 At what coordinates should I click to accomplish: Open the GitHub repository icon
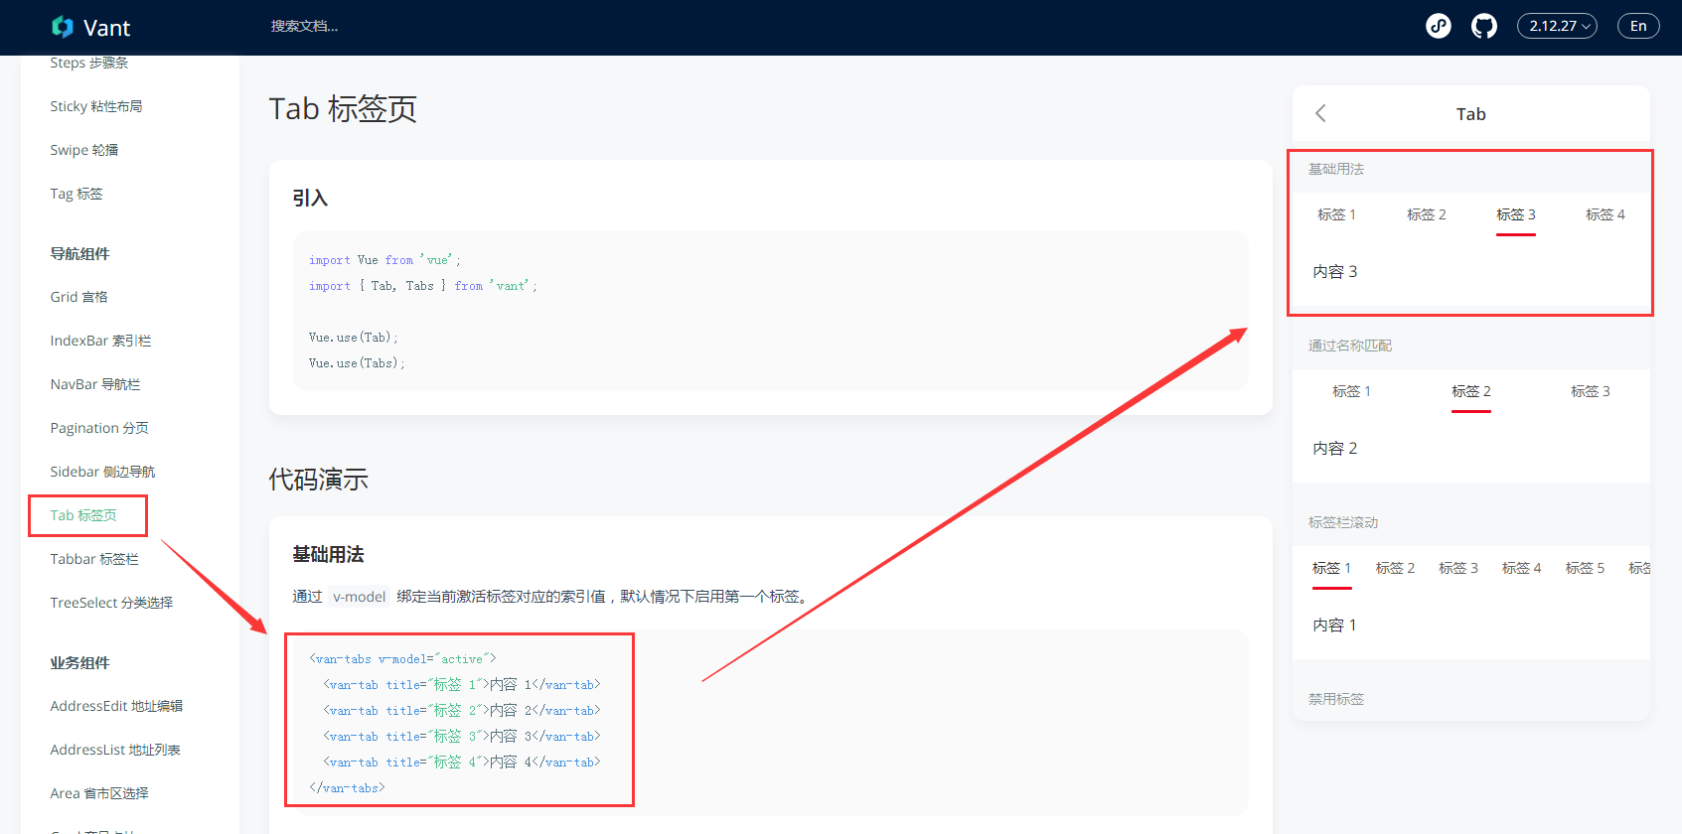pyautogui.click(x=1484, y=26)
